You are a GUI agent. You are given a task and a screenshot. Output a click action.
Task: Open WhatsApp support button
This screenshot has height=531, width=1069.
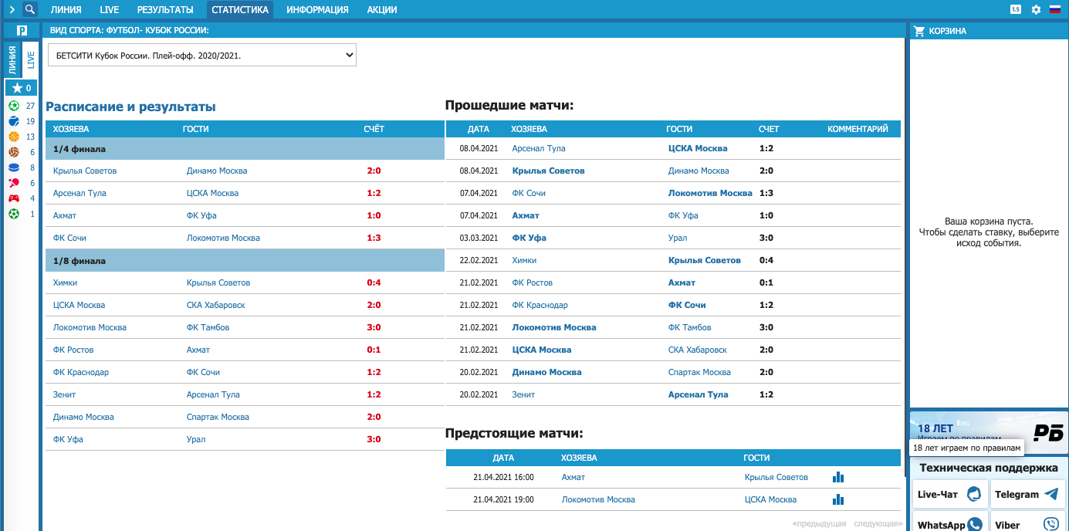[949, 522]
